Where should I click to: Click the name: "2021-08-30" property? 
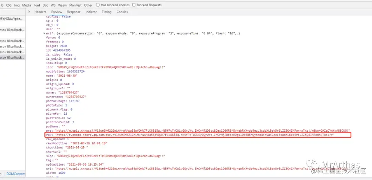pos(62,76)
